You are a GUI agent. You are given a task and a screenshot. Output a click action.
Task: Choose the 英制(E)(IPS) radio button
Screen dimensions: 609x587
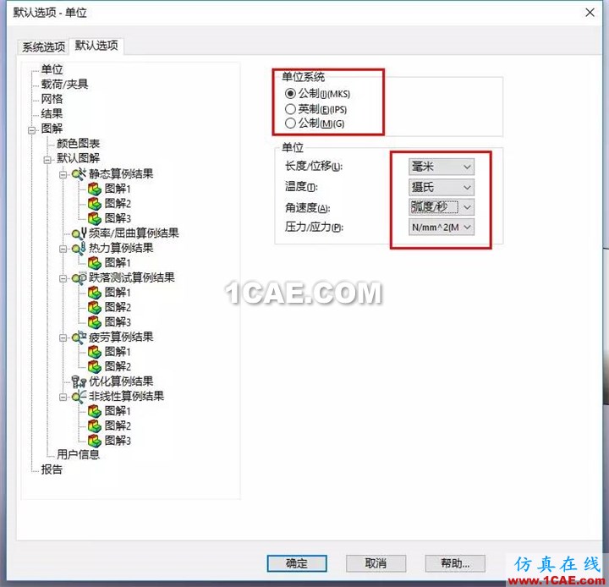point(291,108)
